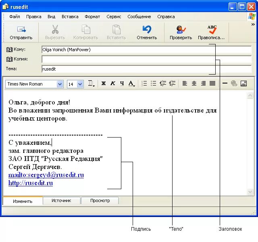Viewport: 258px width, 242px height.
Task: Switch to the Источник tab
Action: (61, 200)
